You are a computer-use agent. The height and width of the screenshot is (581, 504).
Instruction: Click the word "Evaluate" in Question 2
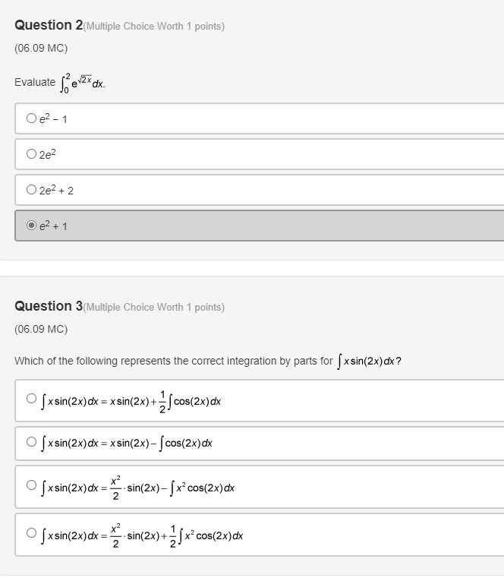pos(35,82)
